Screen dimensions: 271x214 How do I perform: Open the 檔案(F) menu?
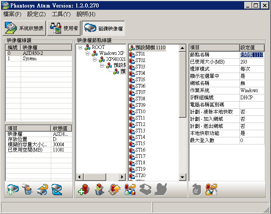12,14
